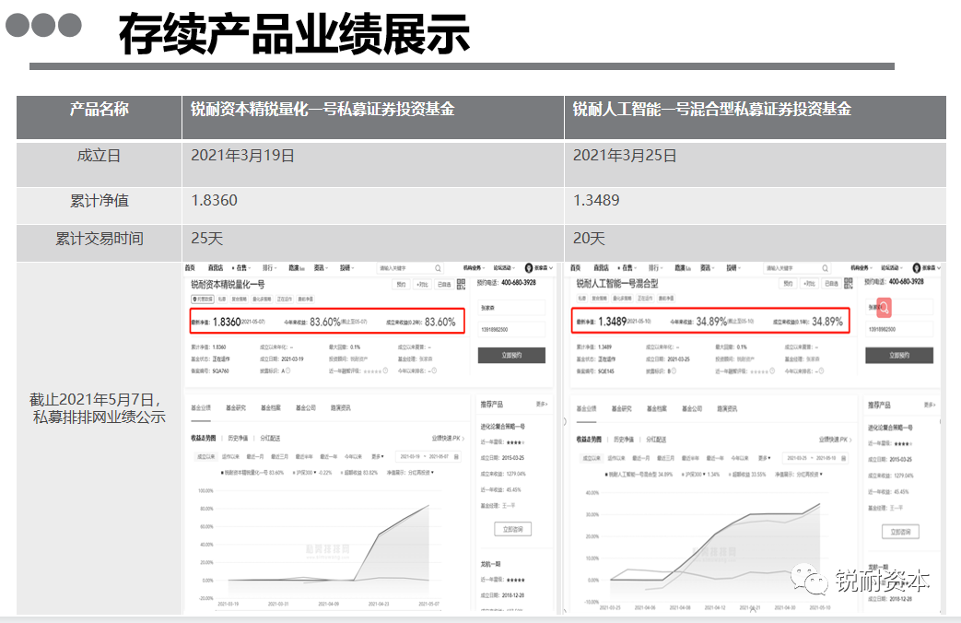The width and height of the screenshot is (961, 623).
Task: Select 今年以来 range in left chart
Action: tap(353, 457)
